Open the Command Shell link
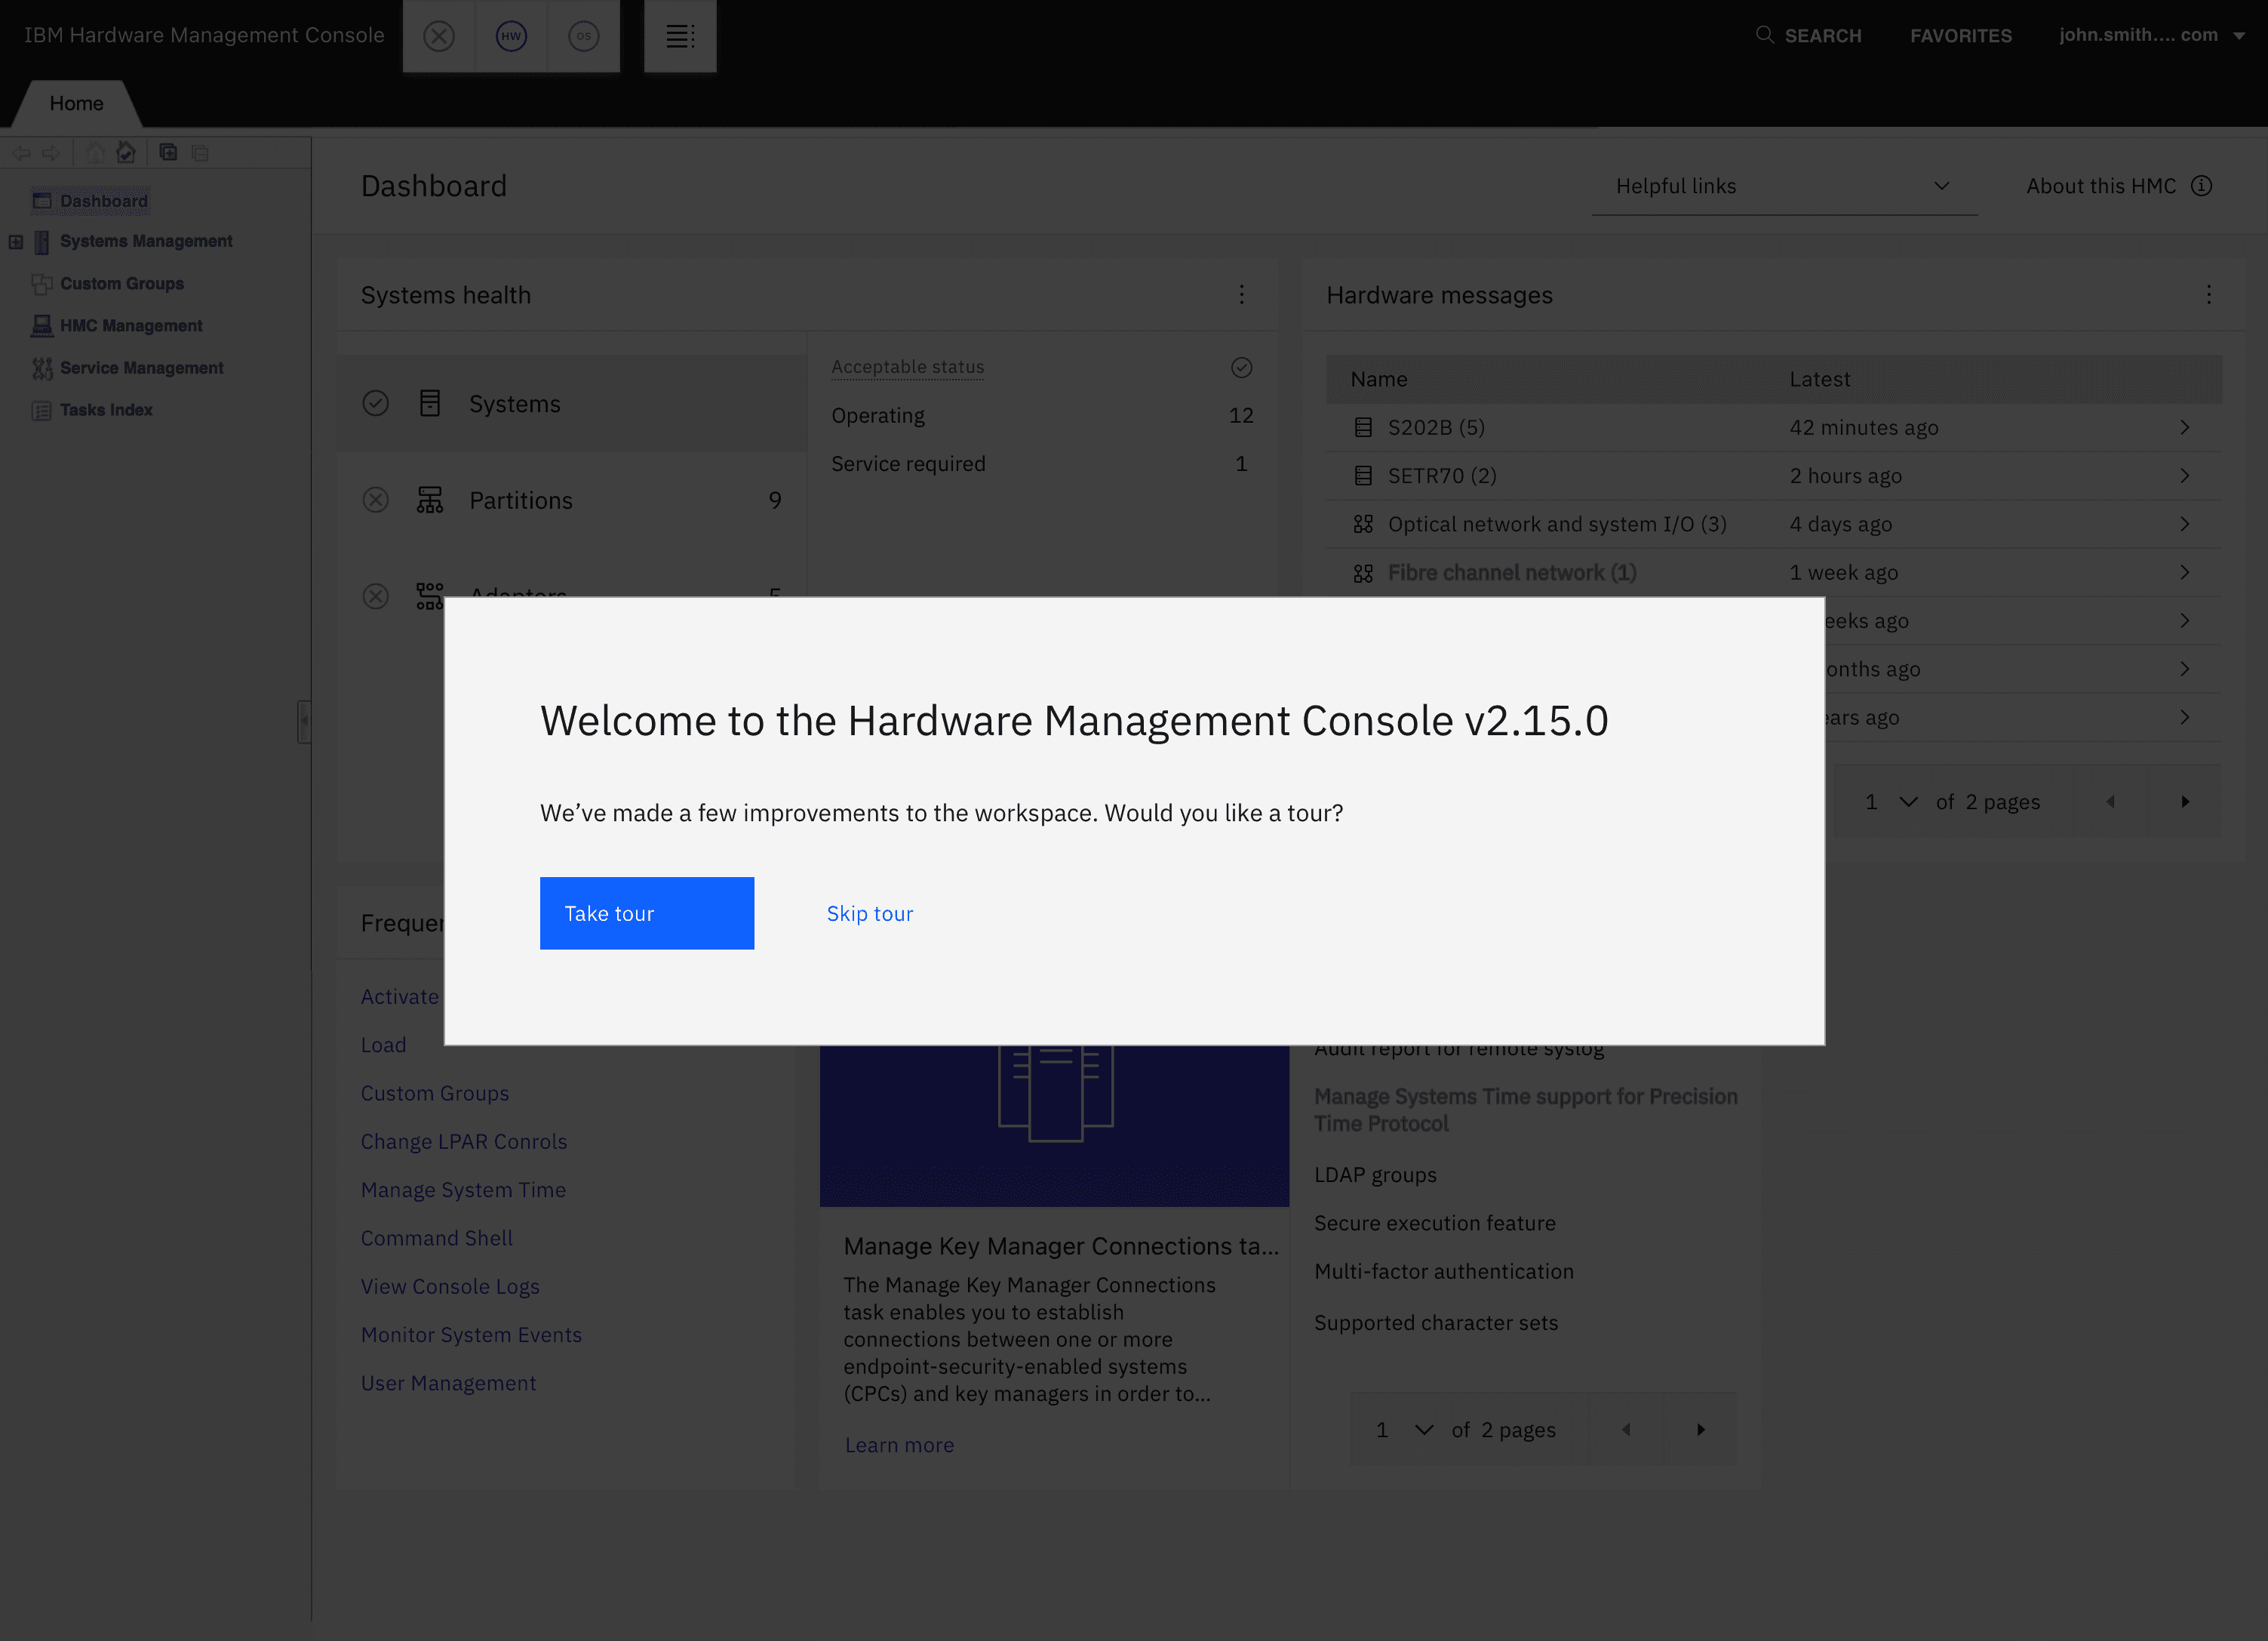The image size is (2268, 1641). pyautogui.click(x=436, y=1238)
